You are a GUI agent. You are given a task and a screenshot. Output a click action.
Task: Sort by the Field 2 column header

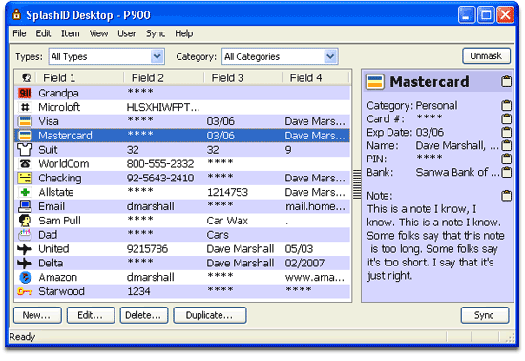163,77
